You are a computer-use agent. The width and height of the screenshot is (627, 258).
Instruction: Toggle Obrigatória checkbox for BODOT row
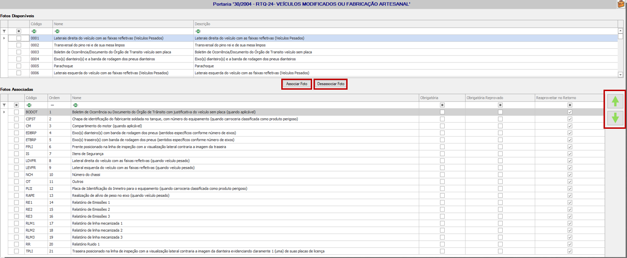[x=442, y=112]
